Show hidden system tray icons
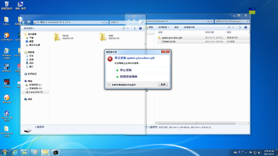 246,153
